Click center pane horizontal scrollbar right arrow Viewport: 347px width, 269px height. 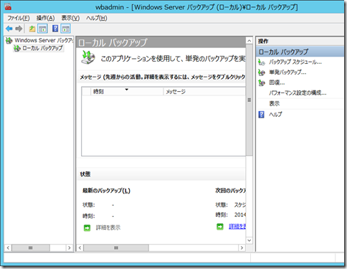[242, 247]
